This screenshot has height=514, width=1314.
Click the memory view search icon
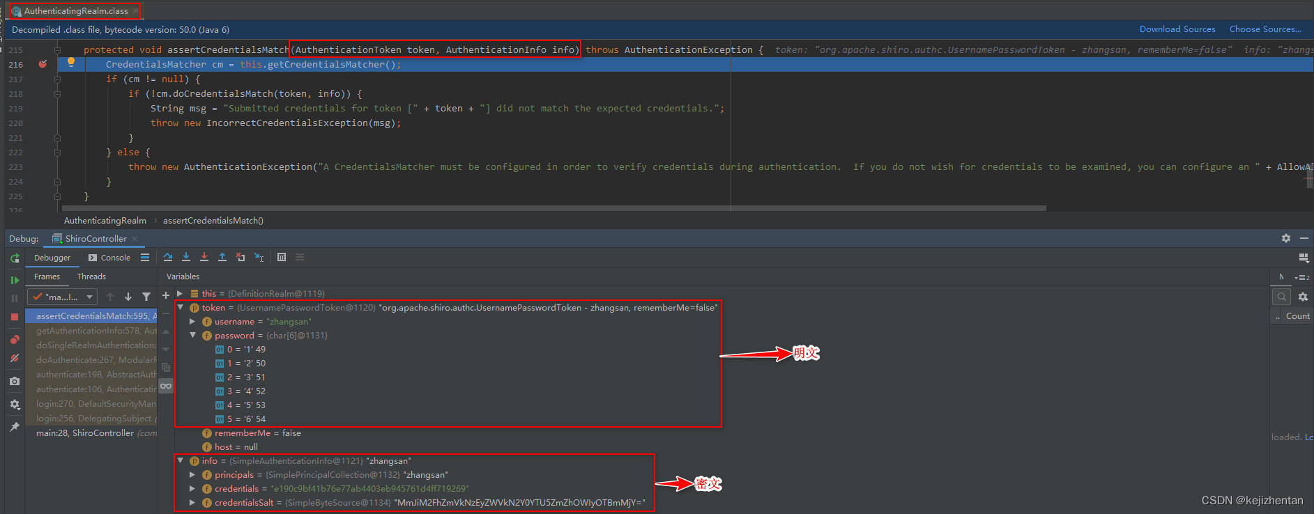(1282, 297)
